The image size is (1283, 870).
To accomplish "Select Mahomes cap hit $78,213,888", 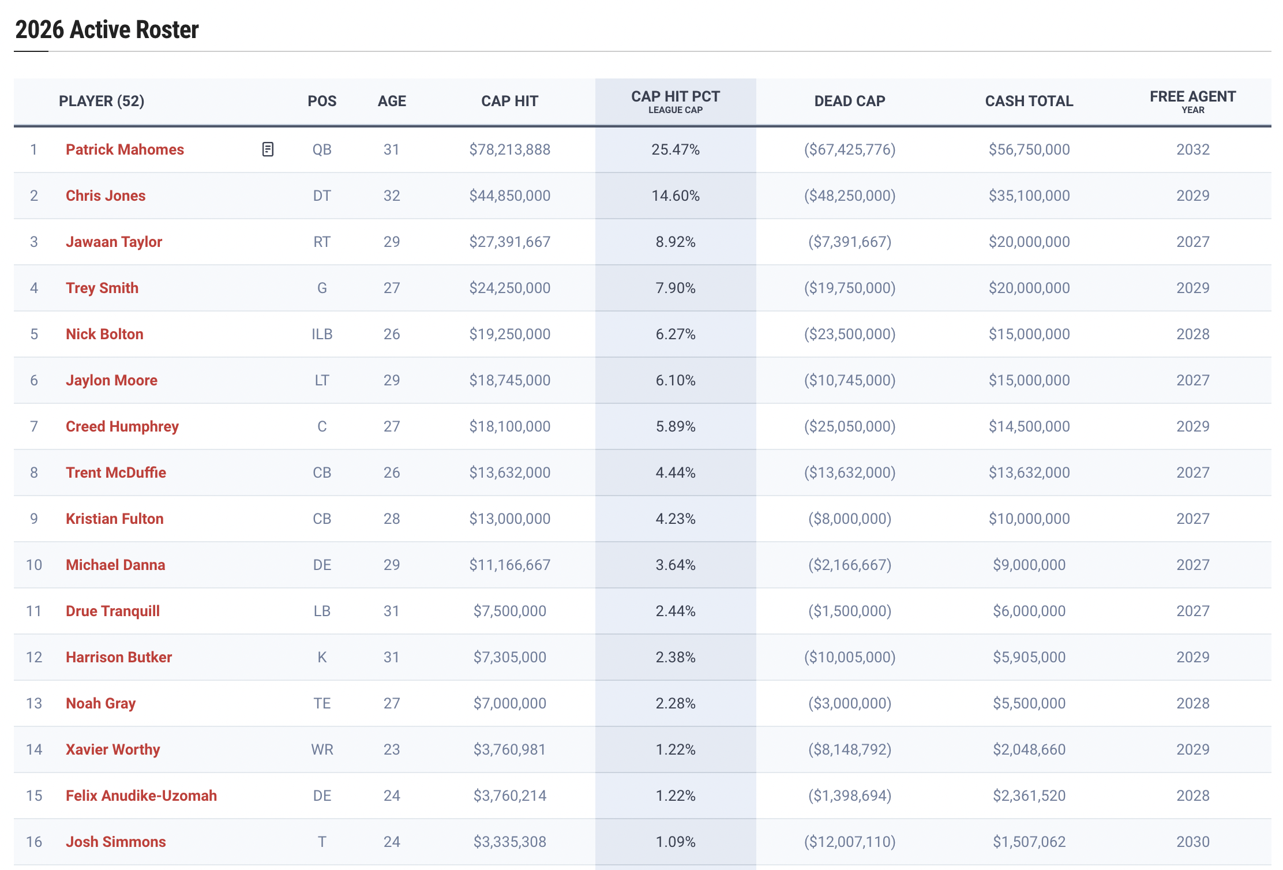I will [x=509, y=149].
